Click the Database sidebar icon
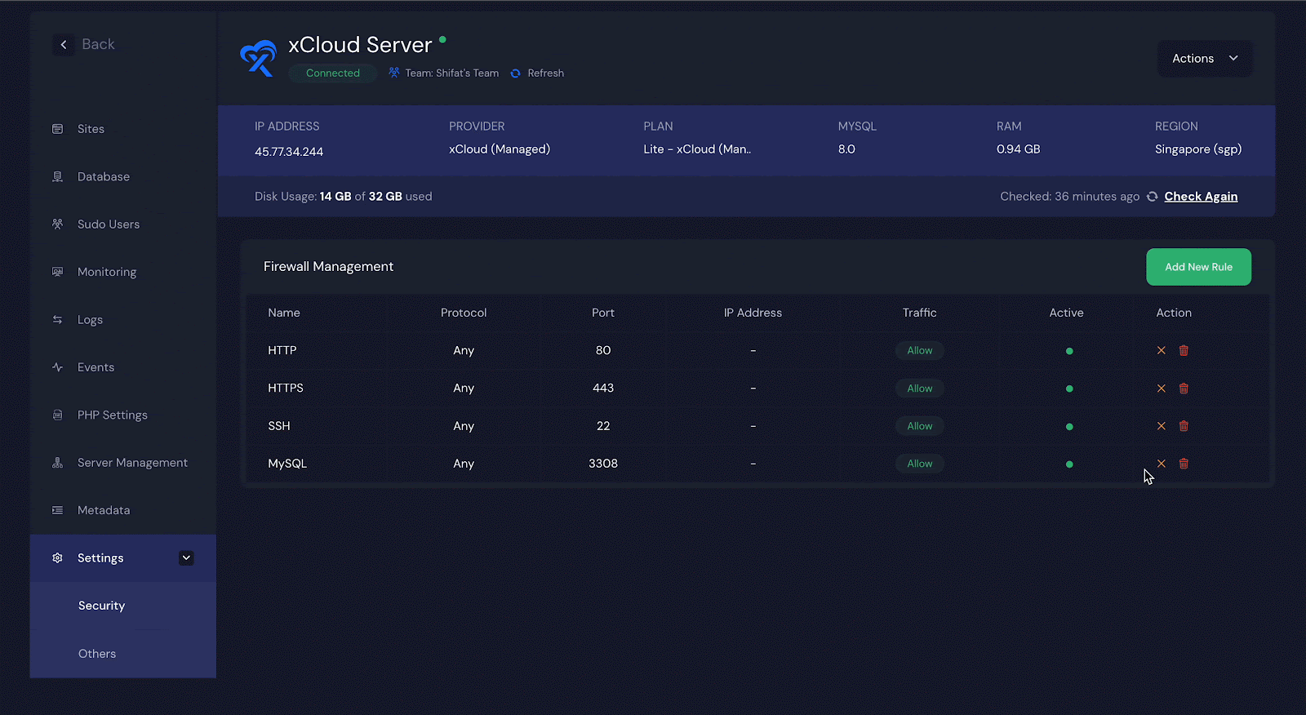This screenshot has height=715, width=1306. 57,176
